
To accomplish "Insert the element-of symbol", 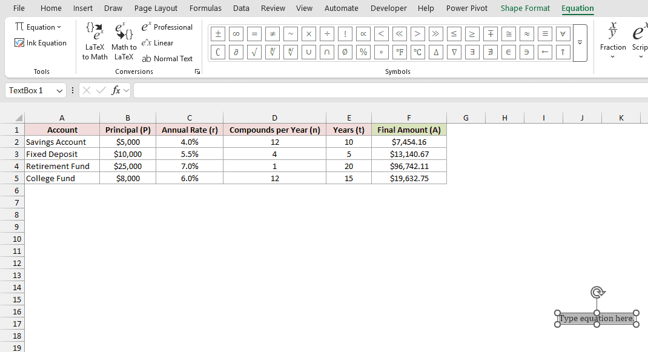I will pos(508,52).
